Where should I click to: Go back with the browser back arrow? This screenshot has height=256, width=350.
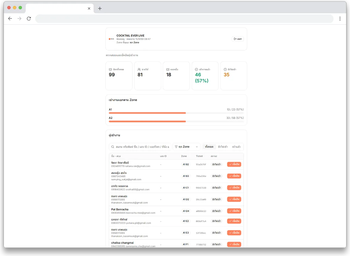tap(10, 18)
